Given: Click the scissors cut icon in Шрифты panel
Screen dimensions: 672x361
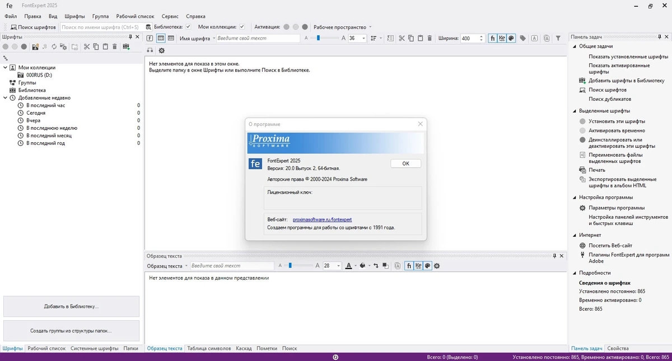Looking at the screenshot, I should (x=87, y=46).
